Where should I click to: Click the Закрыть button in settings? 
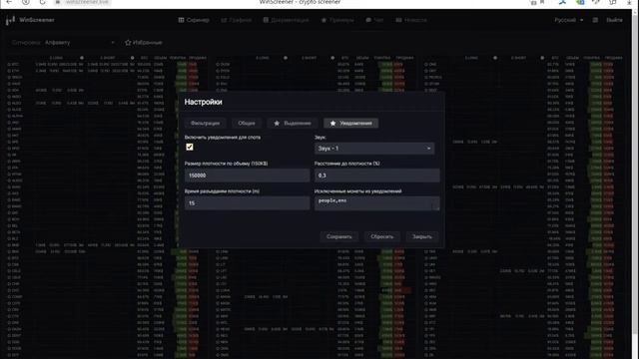point(421,236)
